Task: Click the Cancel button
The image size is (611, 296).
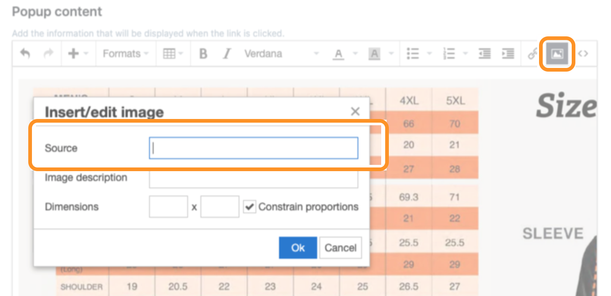Action: click(340, 248)
